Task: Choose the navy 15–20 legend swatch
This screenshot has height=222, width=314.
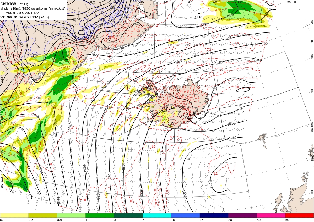Action: [x=214, y=215]
